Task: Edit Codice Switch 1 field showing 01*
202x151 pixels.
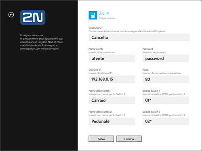Action: point(166,100)
